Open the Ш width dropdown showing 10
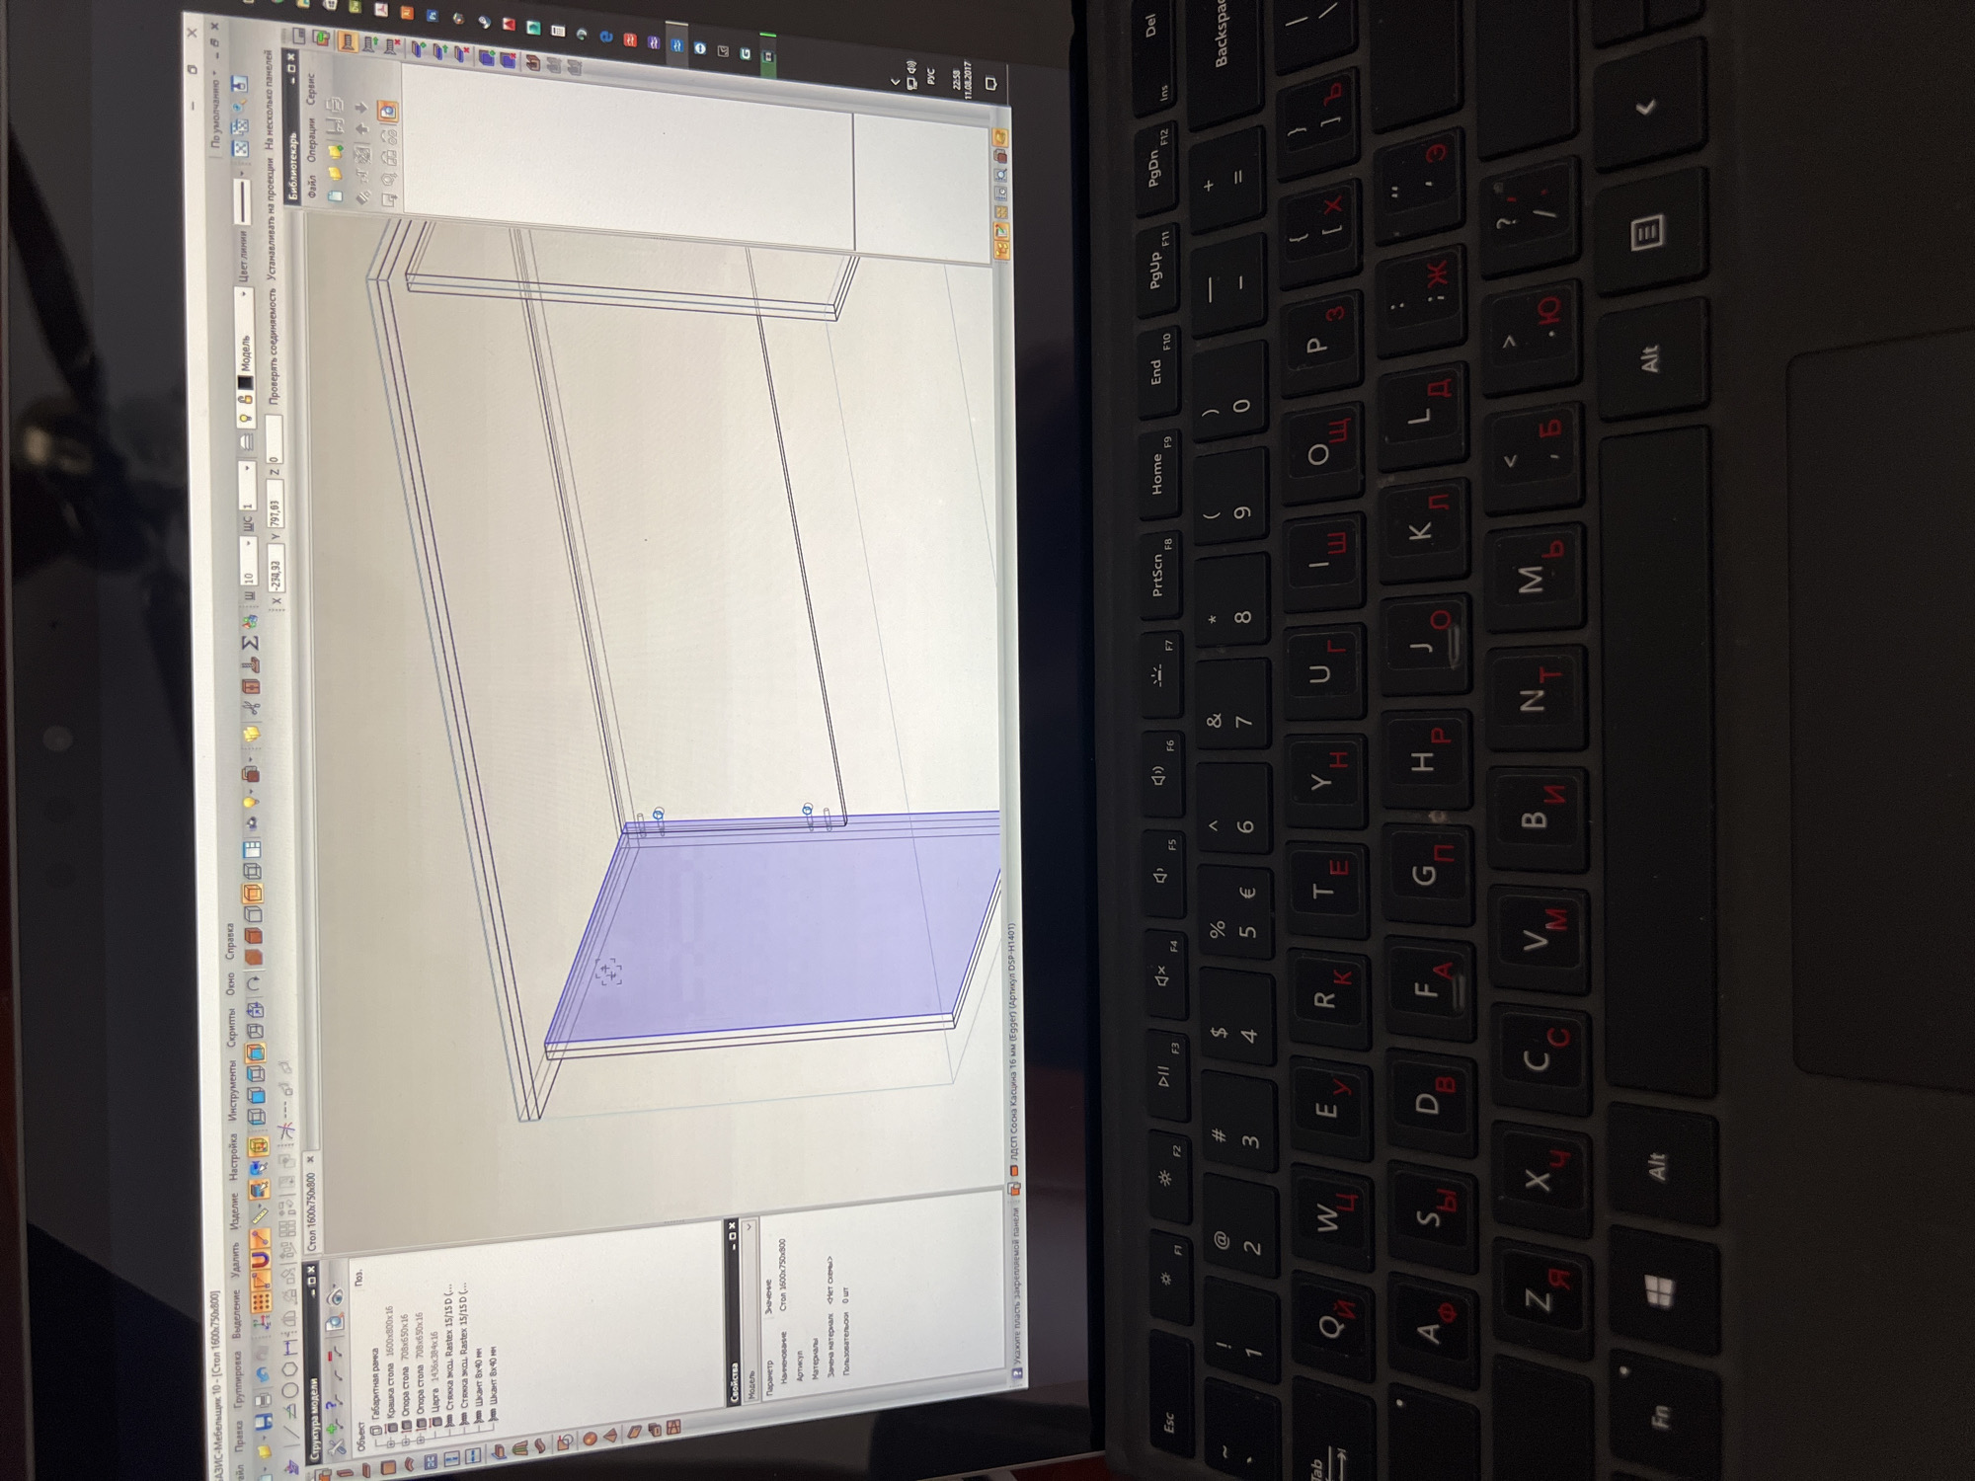The height and width of the screenshot is (1481, 1975). click(249, 560)
